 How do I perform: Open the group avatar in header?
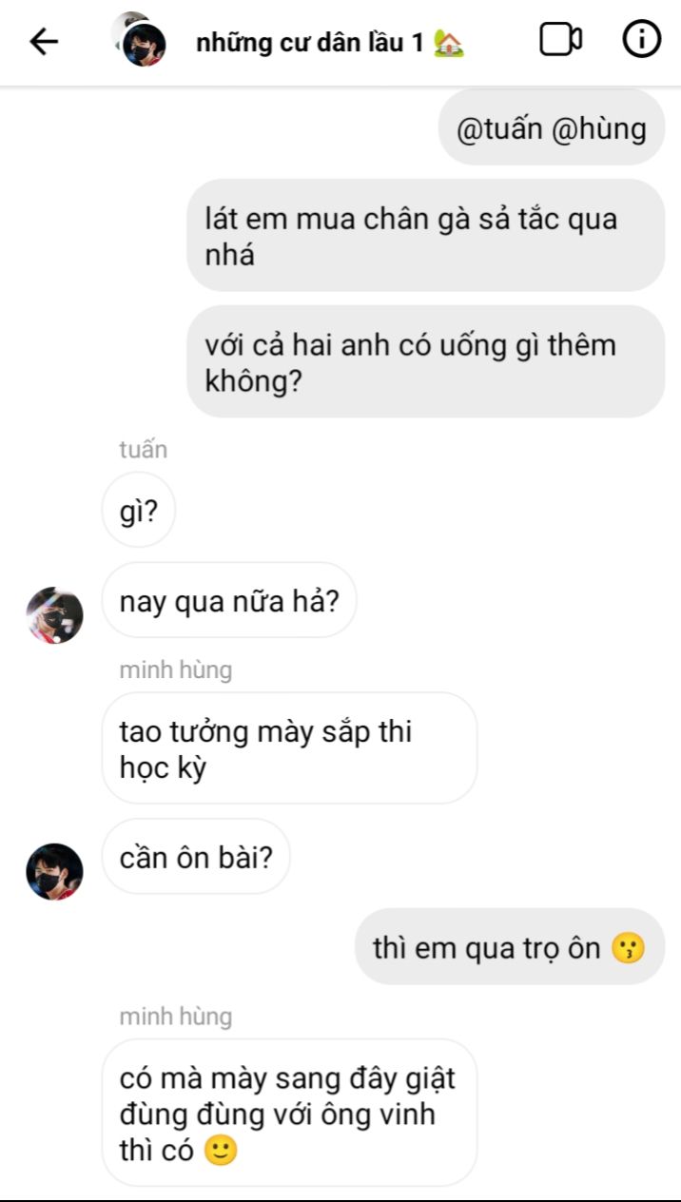(x=140, y=40)
